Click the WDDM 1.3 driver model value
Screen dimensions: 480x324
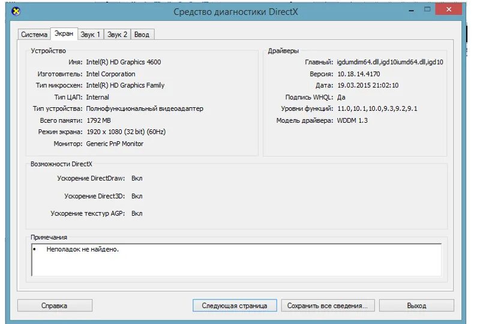click(x=352, y=120)
